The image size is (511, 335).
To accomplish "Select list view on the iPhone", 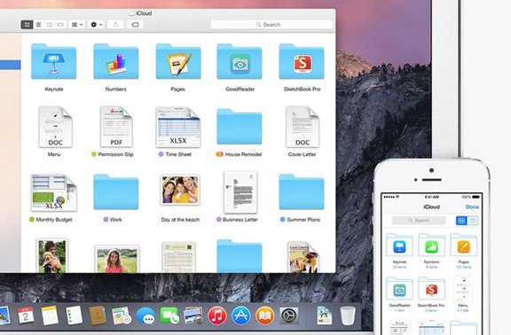I will point(473,221).
